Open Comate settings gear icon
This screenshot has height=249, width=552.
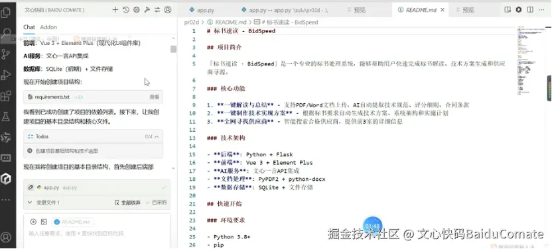click(x=136, y=10)
